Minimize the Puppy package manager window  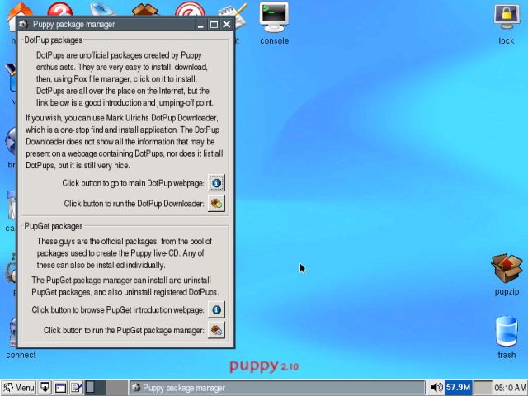click(x=200, y=25)
